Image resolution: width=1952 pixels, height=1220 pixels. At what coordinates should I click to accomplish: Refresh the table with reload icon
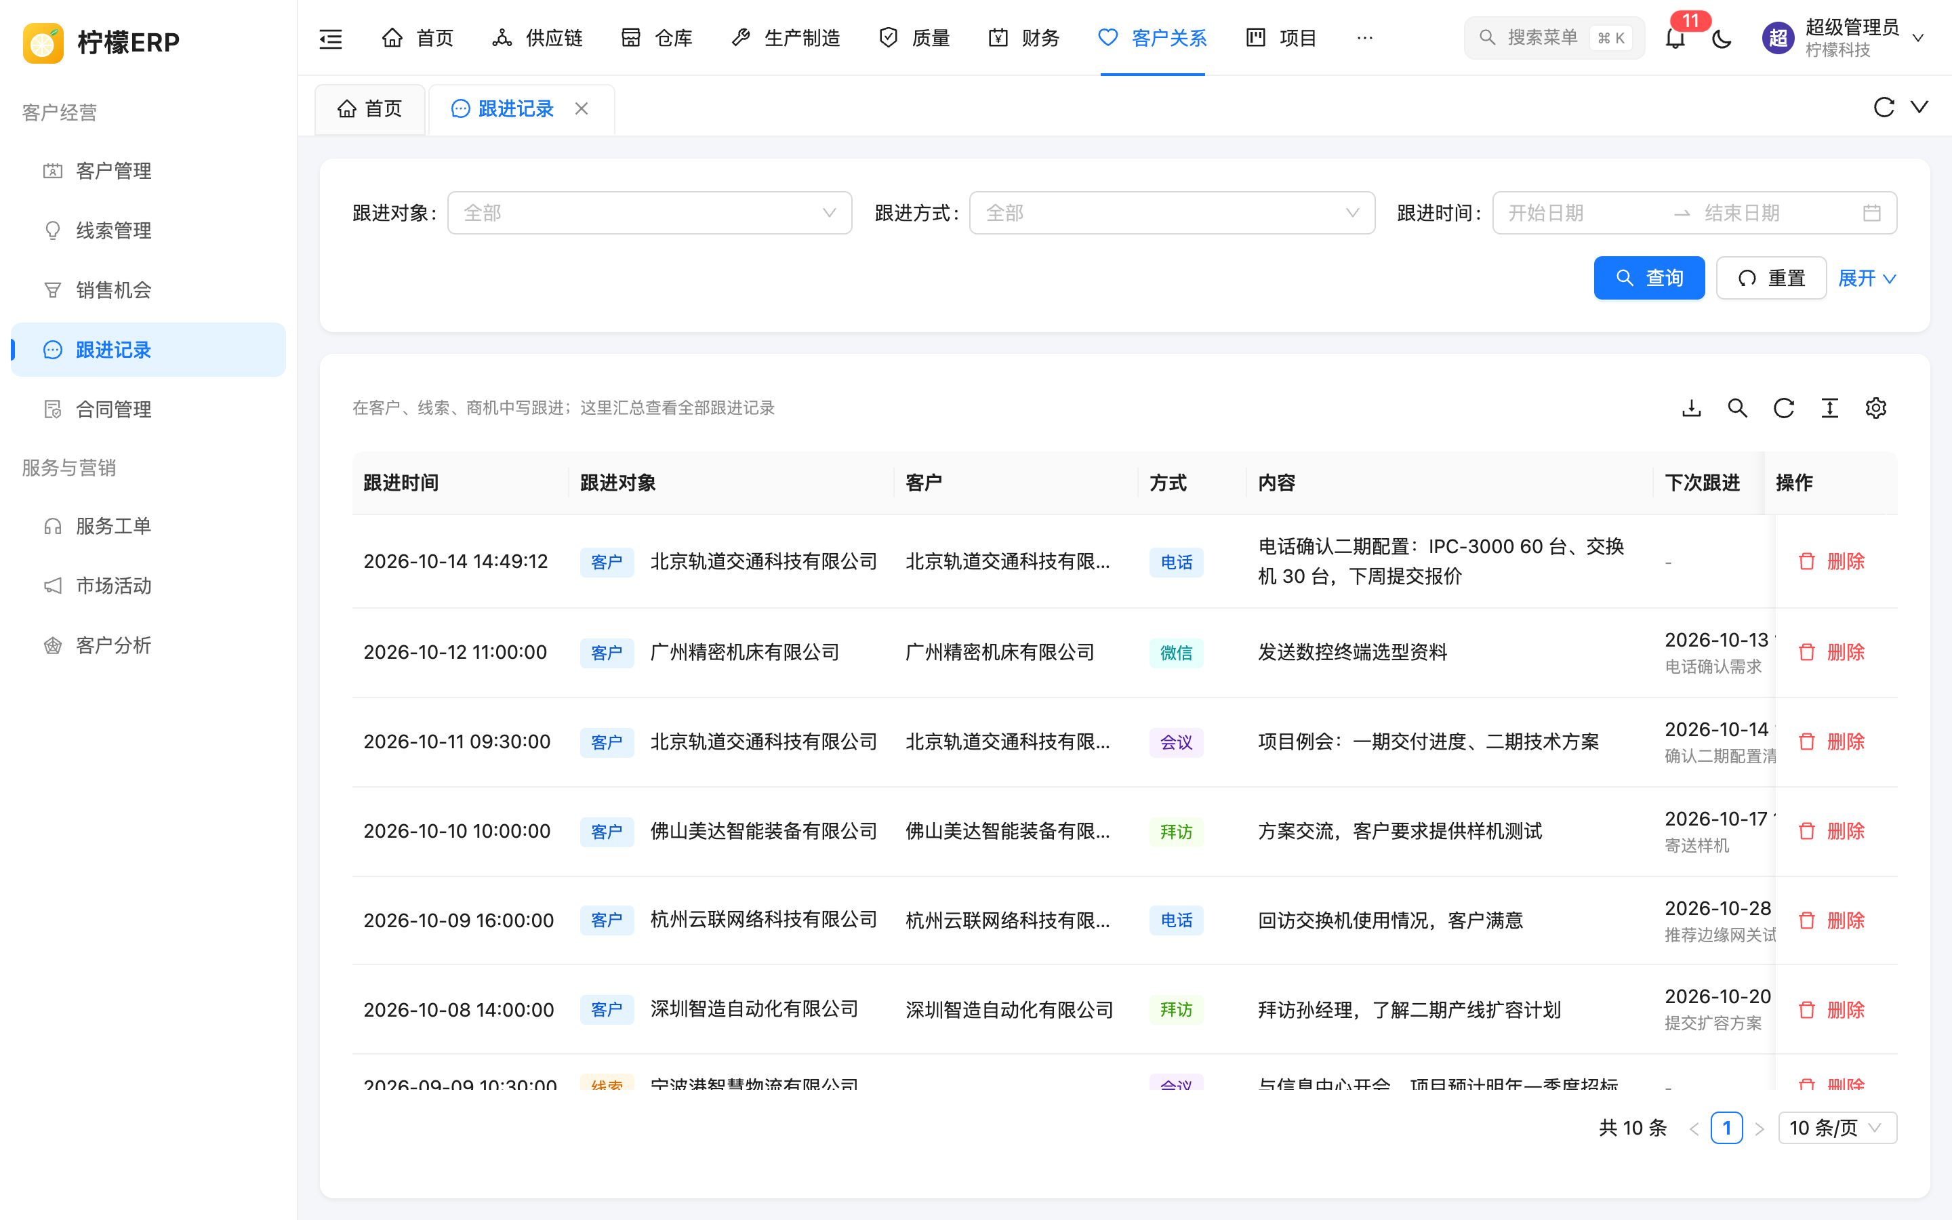1783,408
